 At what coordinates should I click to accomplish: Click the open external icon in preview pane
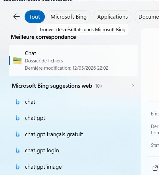[x=155, y=168]
